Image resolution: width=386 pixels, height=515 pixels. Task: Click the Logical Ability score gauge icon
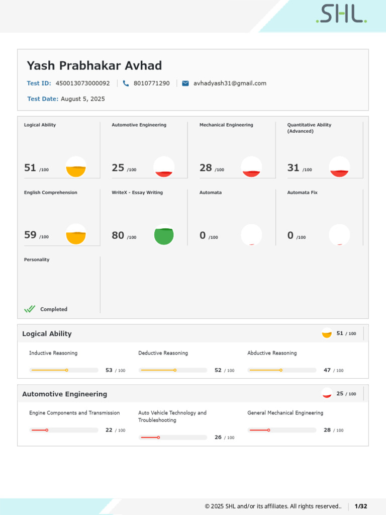click(76, 167)
